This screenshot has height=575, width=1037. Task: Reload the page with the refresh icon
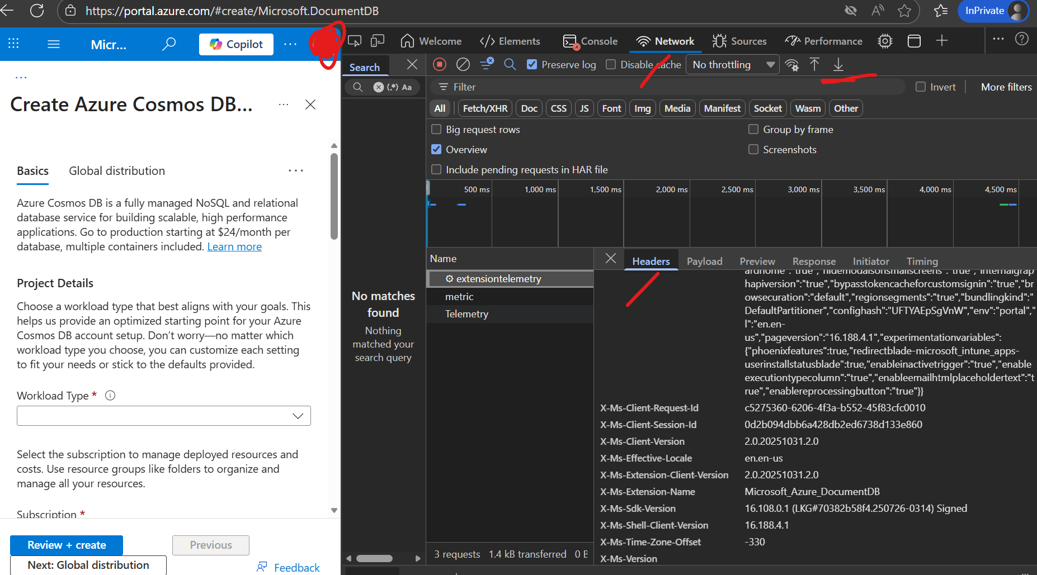point(37,11)
